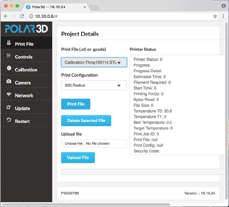Open the browser three-dot menu
Viewport: 229px width, 207px height.
[223, 16]
